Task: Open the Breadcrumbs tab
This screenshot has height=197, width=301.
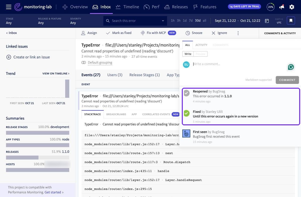Action: [116, 114]
